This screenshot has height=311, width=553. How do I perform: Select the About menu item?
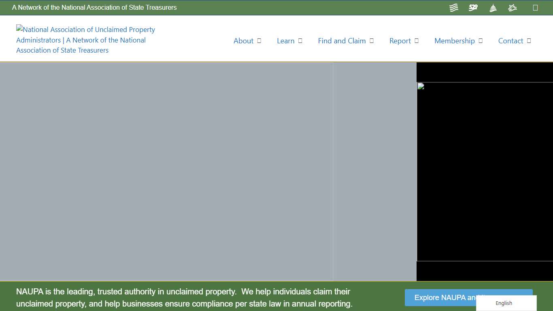click(x=243, y=40)
